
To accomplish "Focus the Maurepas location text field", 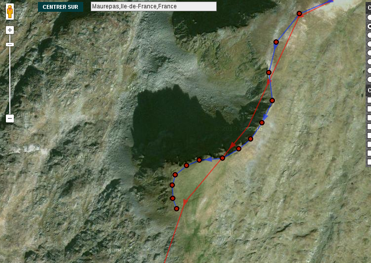I will coord(153,6).
